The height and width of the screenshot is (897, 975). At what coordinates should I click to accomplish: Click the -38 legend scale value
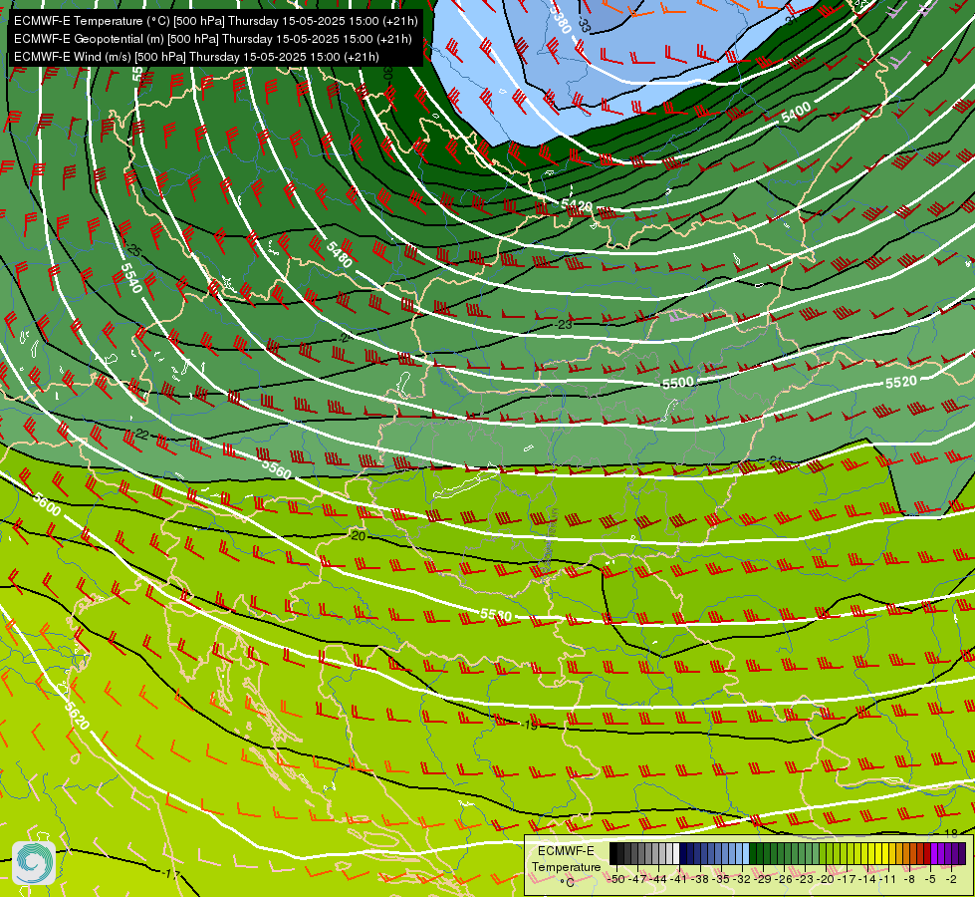click(701, 879)
